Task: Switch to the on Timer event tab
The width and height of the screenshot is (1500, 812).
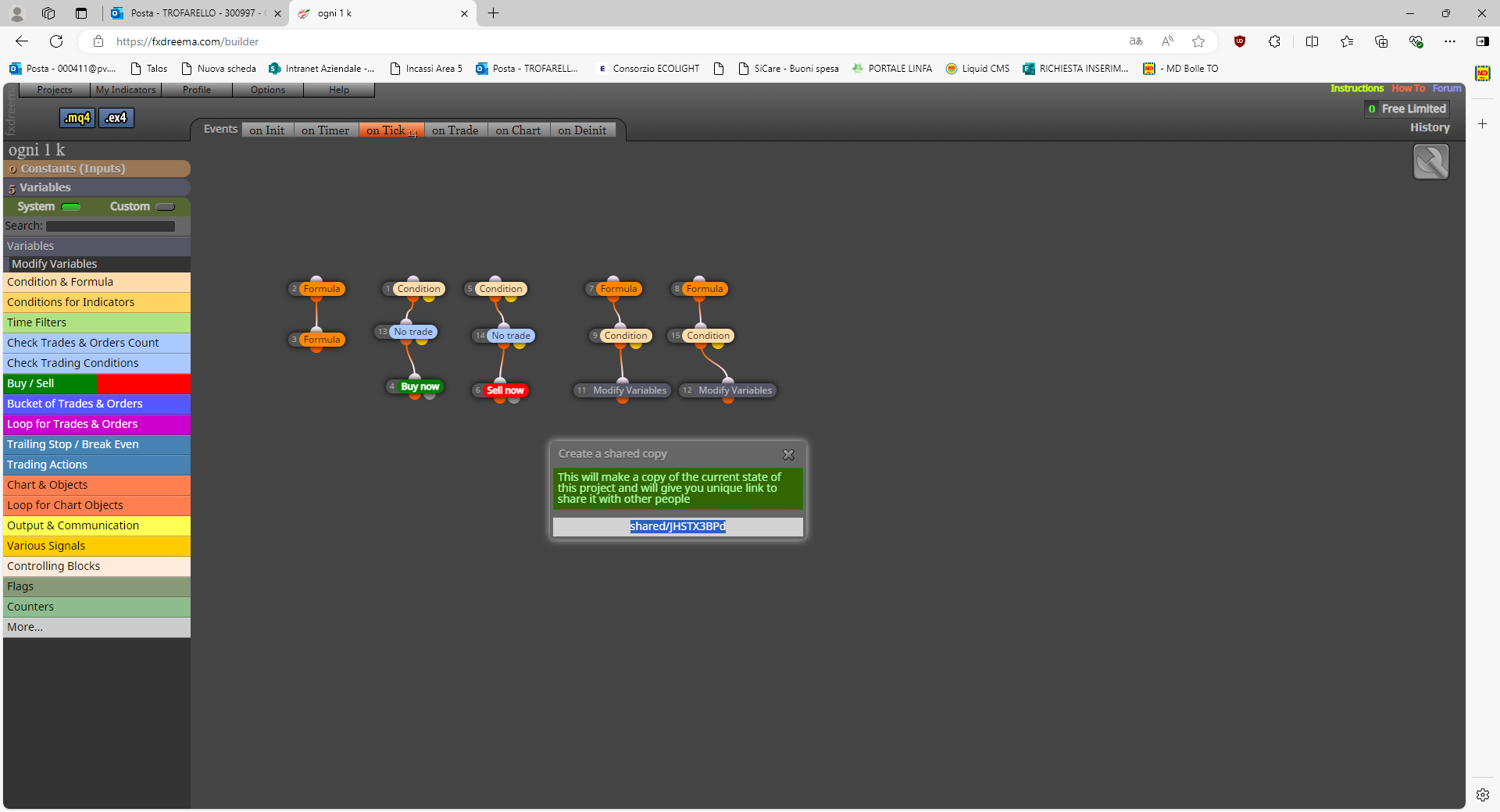Action: coord(326,130)
